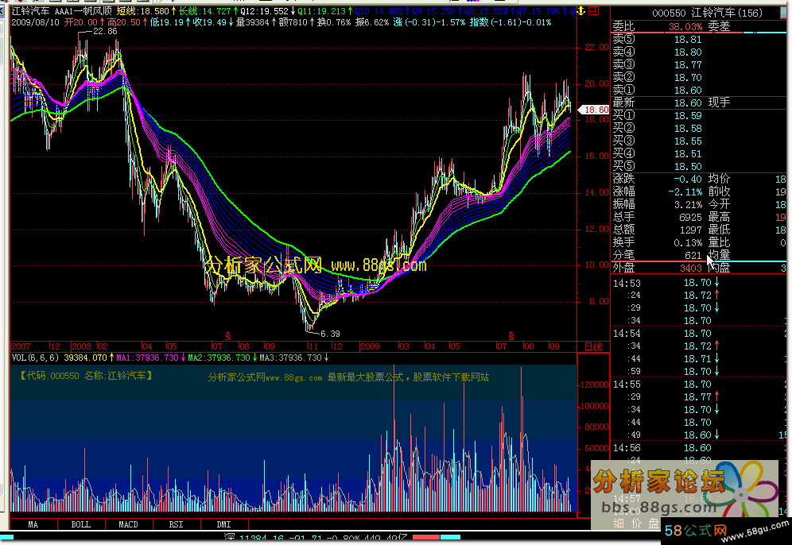Viewport: 792px width, 545px height.
Task: Click the 2007 year label on time axis
Action: (21, 346)
